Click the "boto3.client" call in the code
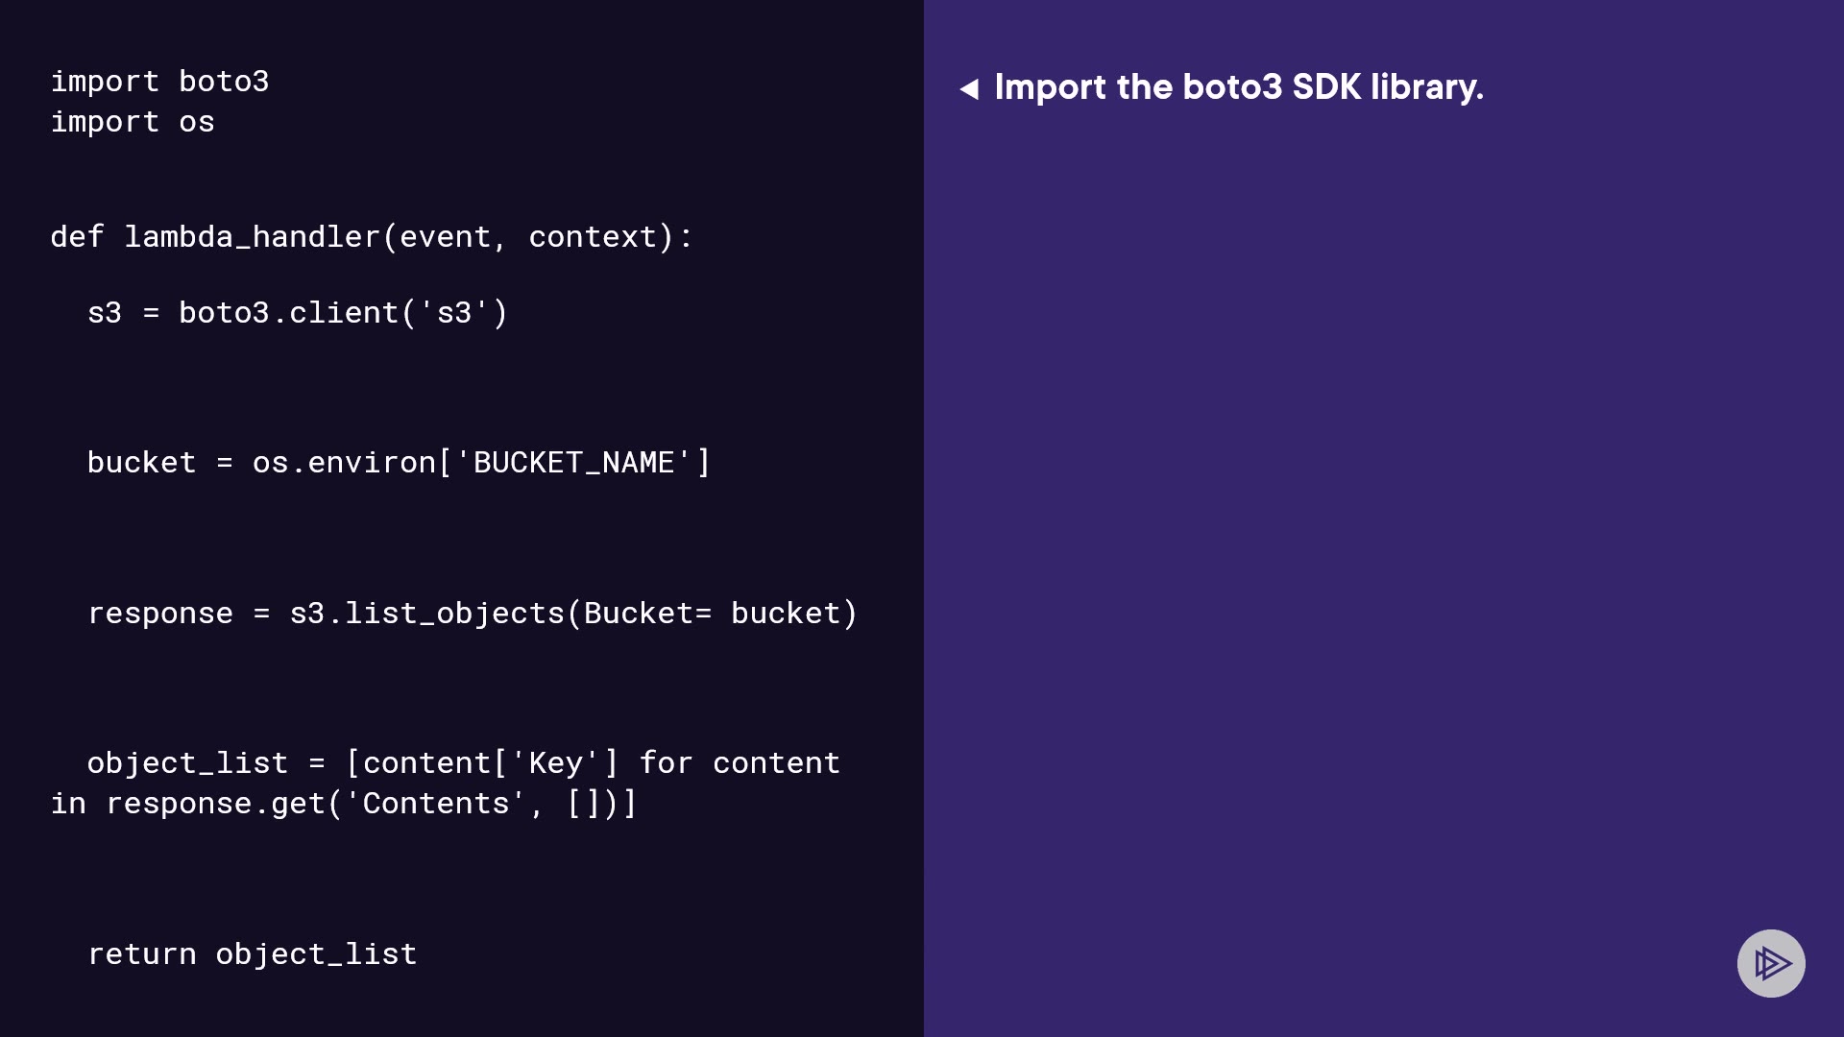Screen dimensions: 1844x1037 (288, 313)
